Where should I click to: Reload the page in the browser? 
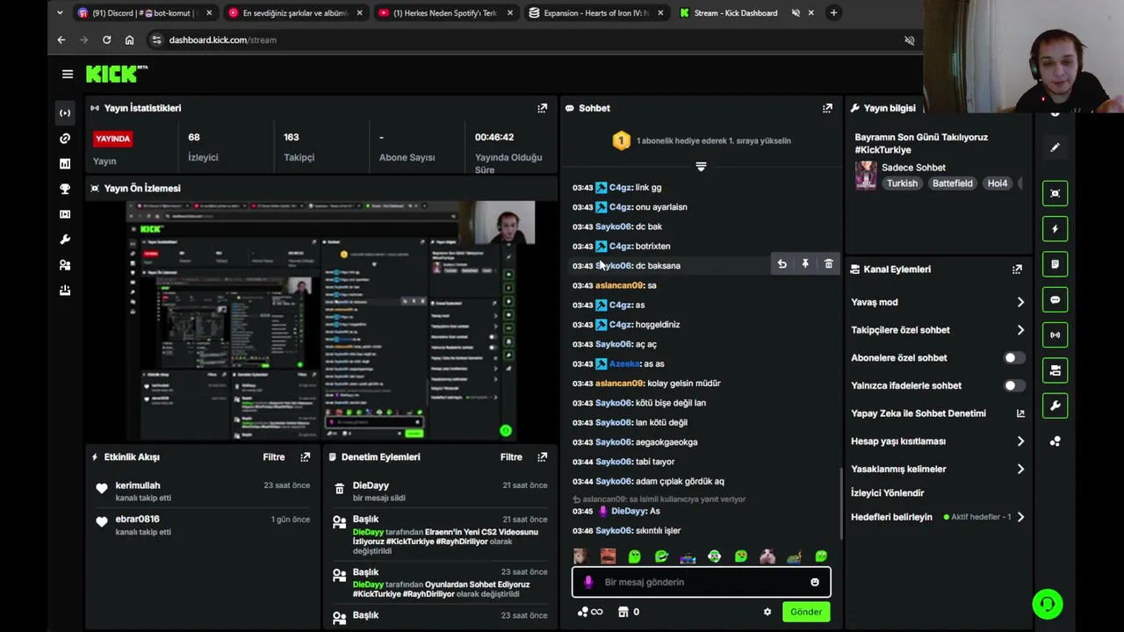click(x=106, y=39)
